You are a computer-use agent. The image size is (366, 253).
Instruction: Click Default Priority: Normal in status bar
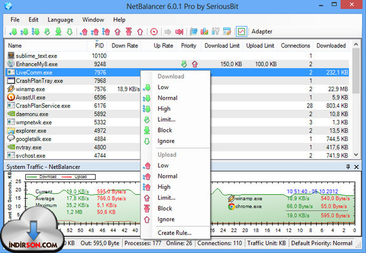pyautogui.click(x=321, y=243)
